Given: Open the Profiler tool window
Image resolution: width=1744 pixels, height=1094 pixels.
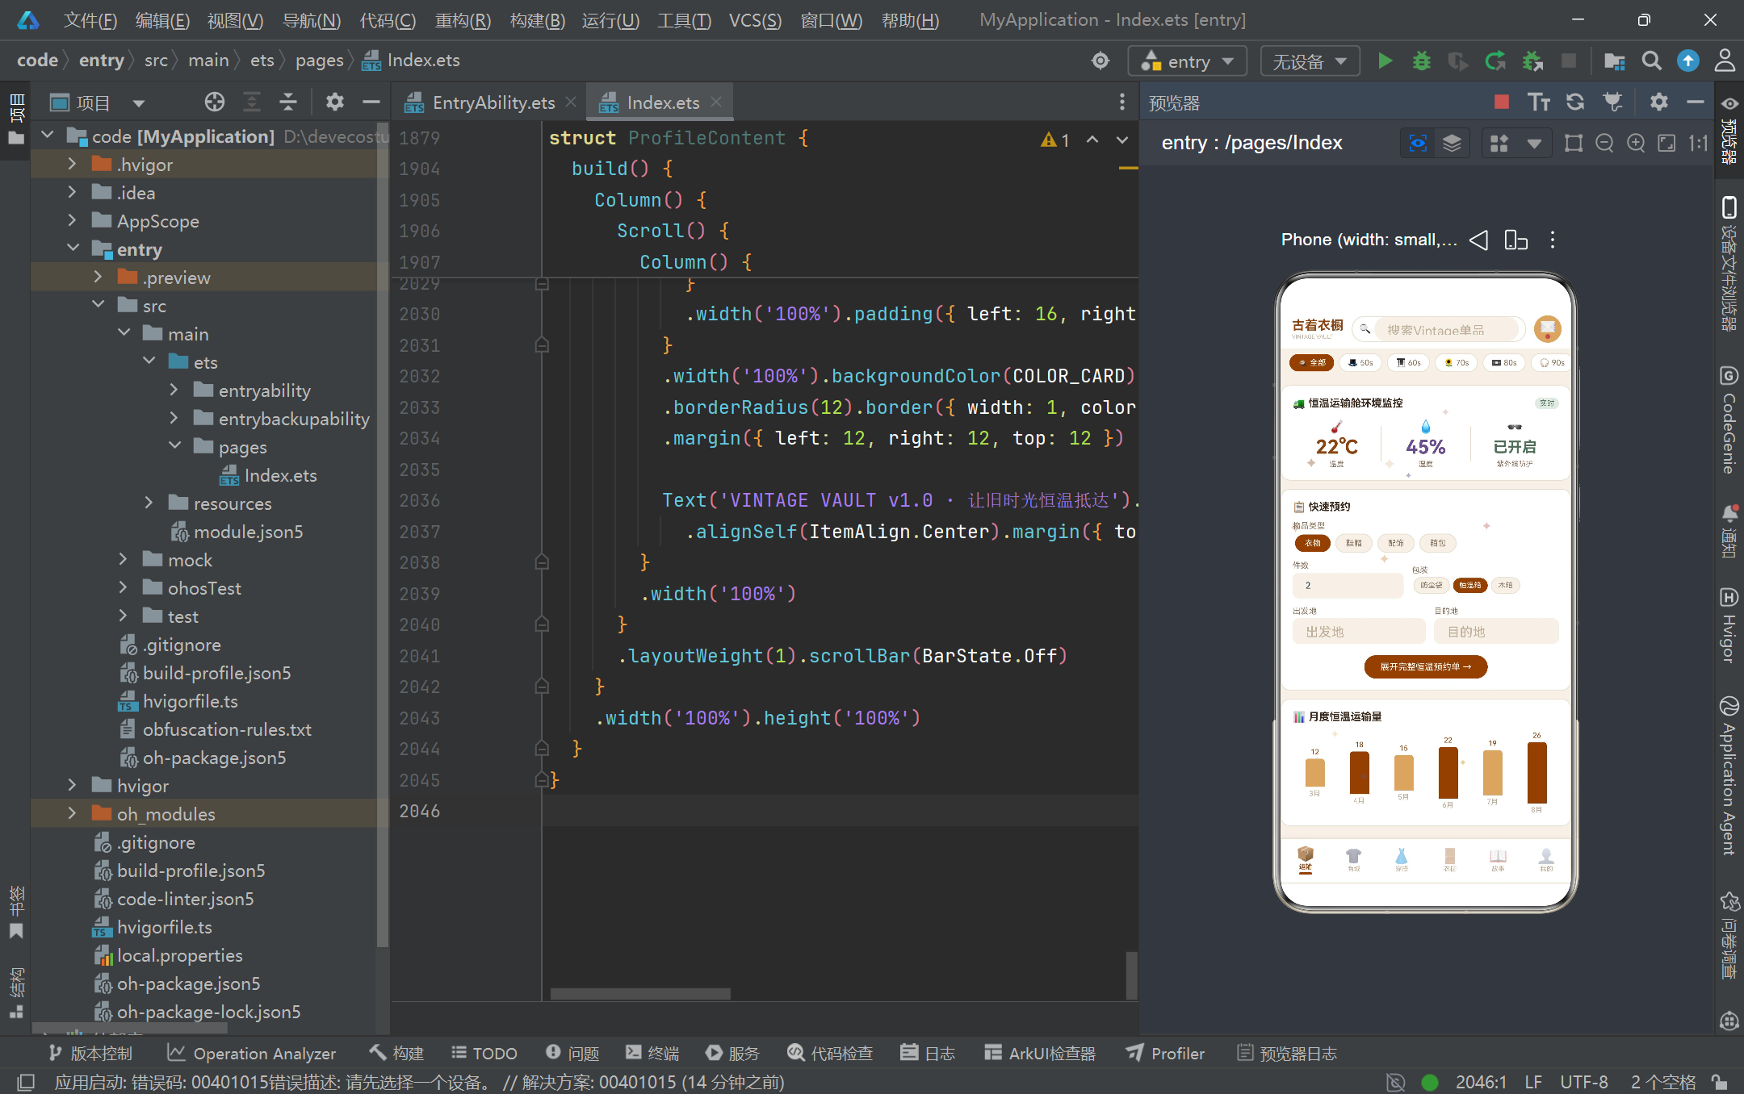Looking at the screenshot, I should (1165, 1053).
